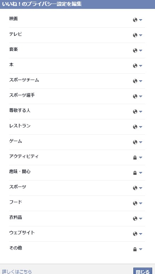Click the globe icon for スポーツ row
The image size is (155, 274).
(135, 188)
